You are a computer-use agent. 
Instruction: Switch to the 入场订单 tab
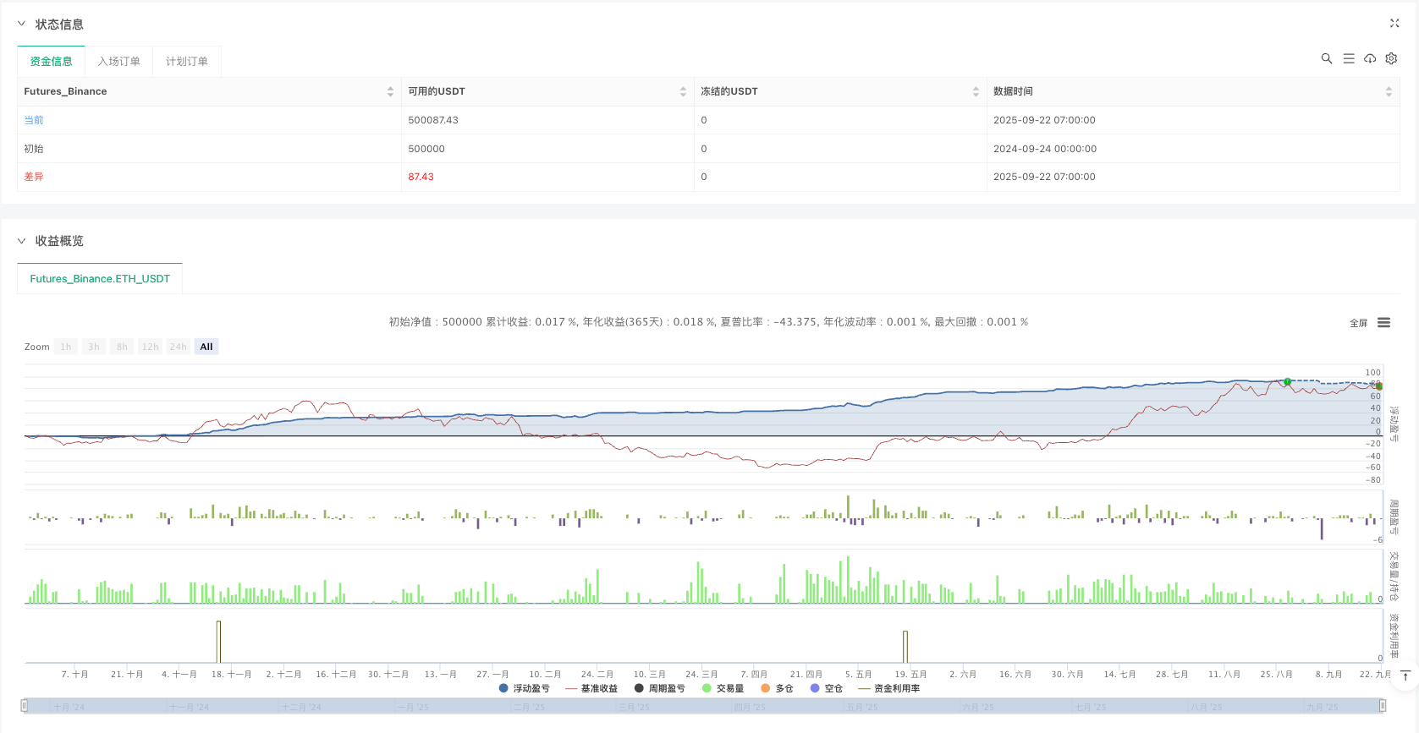click(118, 62)
